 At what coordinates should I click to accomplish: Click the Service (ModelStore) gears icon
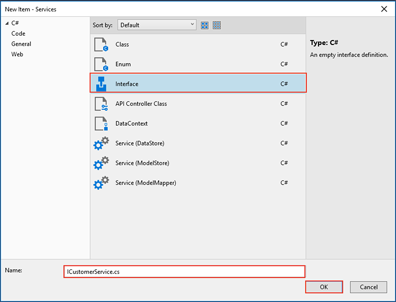click(101, 163)
